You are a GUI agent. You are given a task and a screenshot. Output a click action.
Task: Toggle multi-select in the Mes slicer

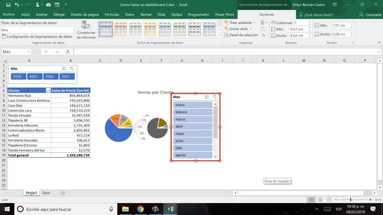pyautogui.click(x=207, y=97)
